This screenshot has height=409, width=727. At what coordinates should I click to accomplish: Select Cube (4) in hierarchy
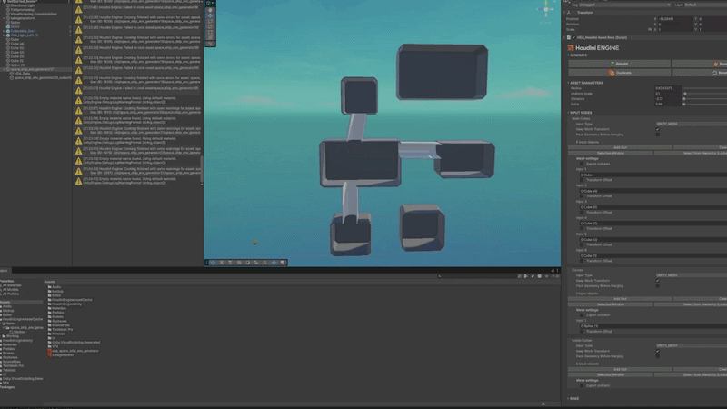click(x=17, y=44)
